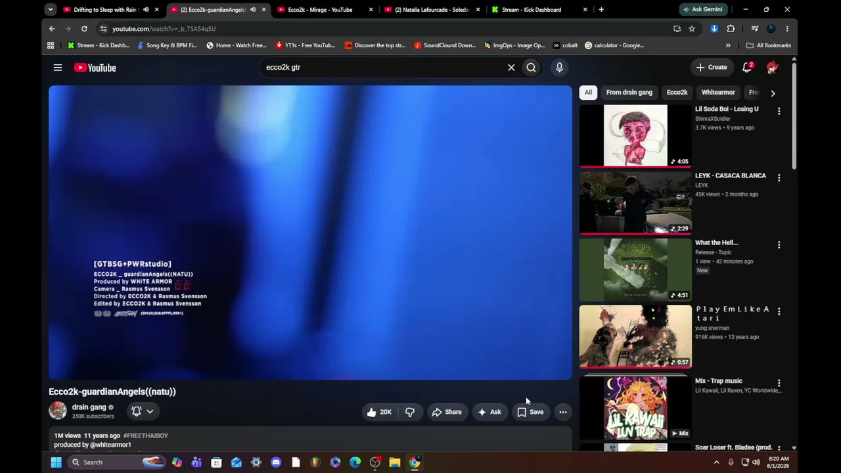Viewport: 841px width, 473px height.
Task: Dislike the video with thumbs down
Action: click(x=409, y=412)
